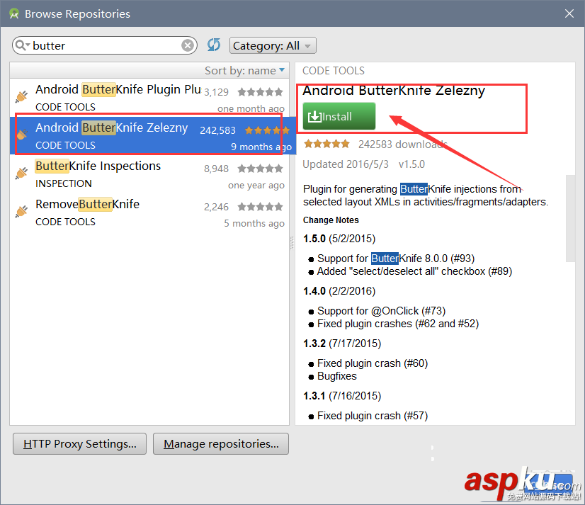Screen dimensions: 585x505
Task: Click 'Support for ButterKnife 8.0.0 (#93)' note
Action: pos(396,259)
